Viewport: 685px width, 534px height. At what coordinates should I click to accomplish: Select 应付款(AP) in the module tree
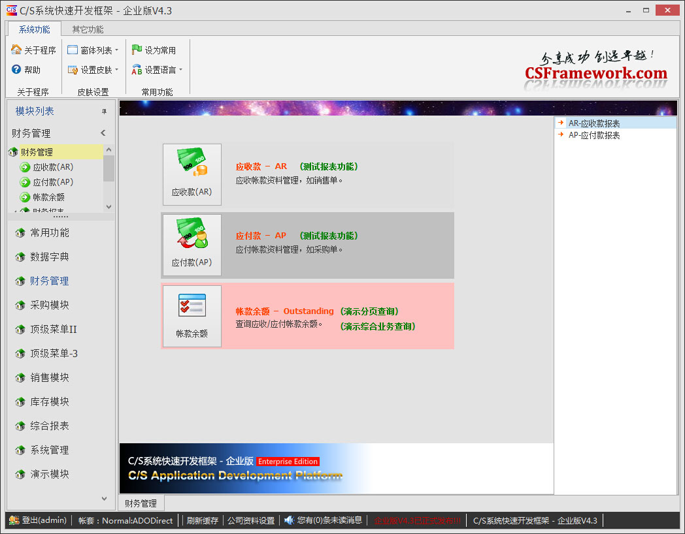tap(52, 182)
